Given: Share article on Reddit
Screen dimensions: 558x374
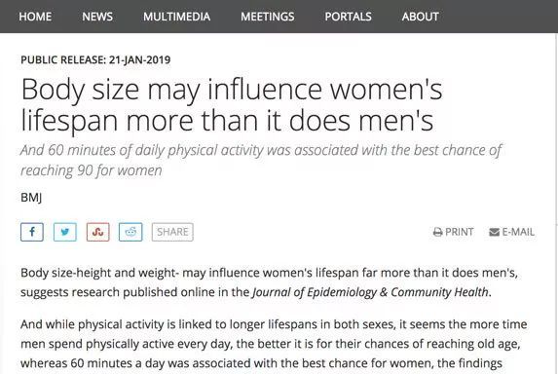Looking at the screenshot, I should point(130,232).
